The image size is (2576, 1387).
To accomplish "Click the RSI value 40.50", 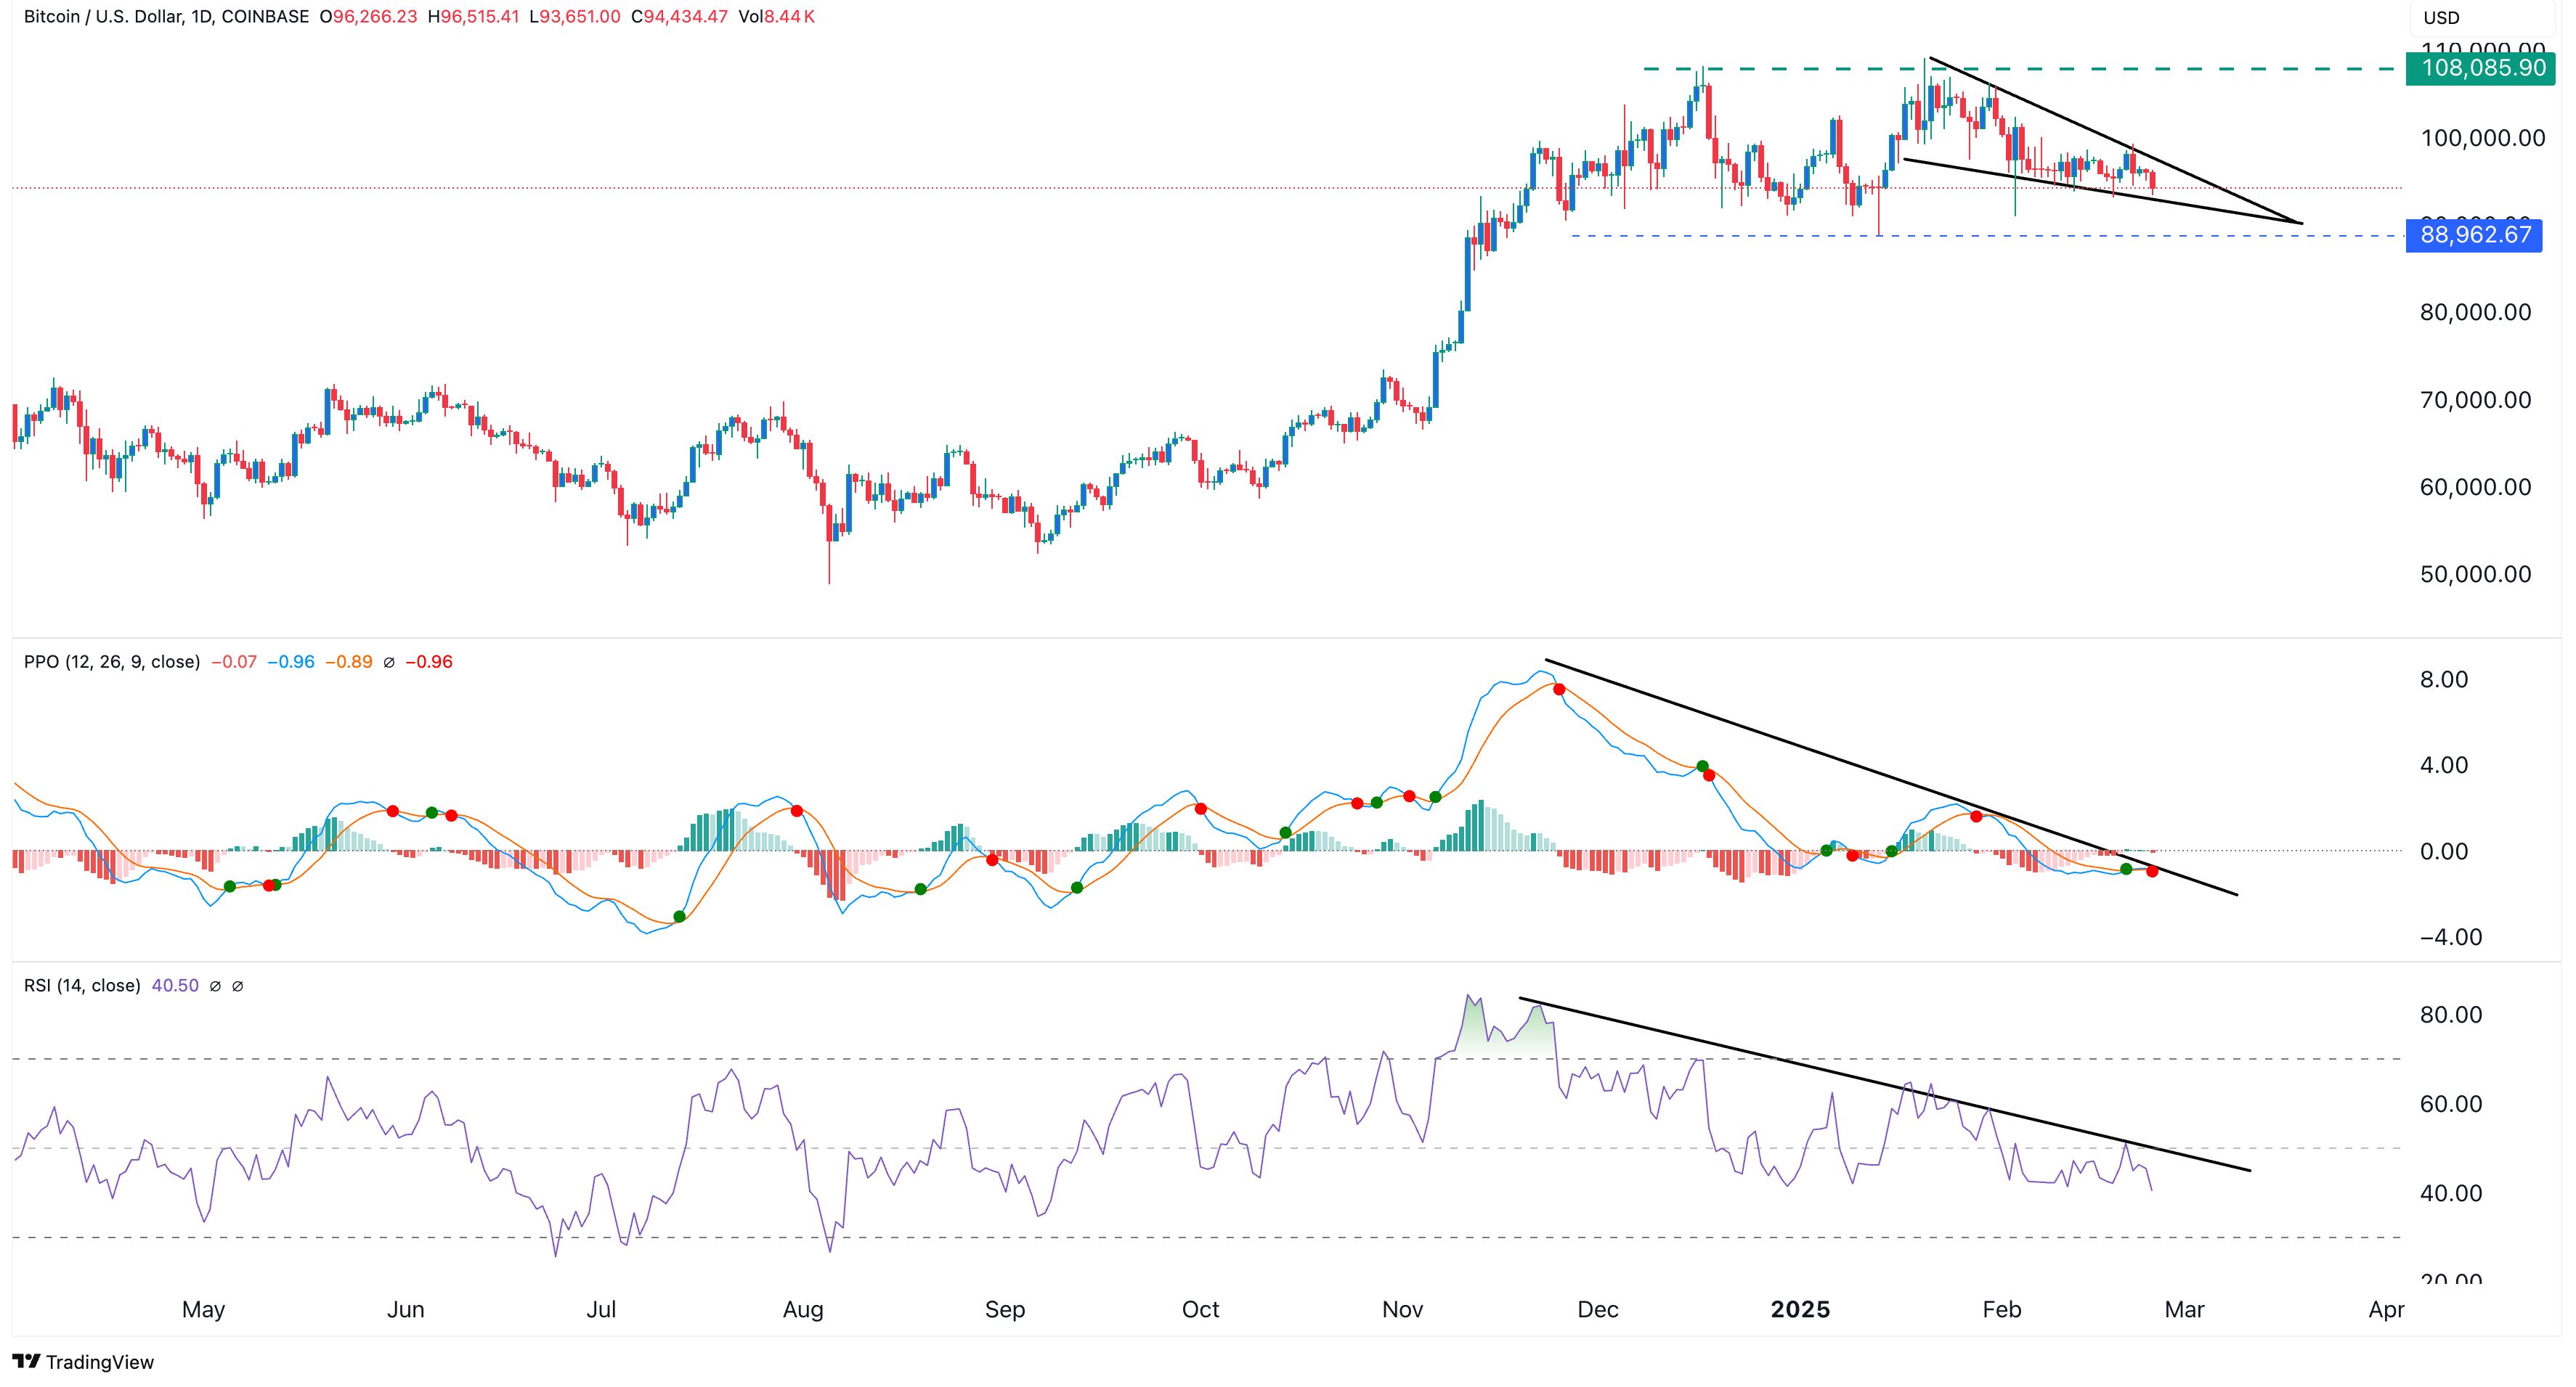I will (175, 986).
